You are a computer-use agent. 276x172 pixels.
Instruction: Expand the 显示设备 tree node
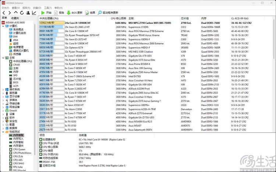coord(3,96)
